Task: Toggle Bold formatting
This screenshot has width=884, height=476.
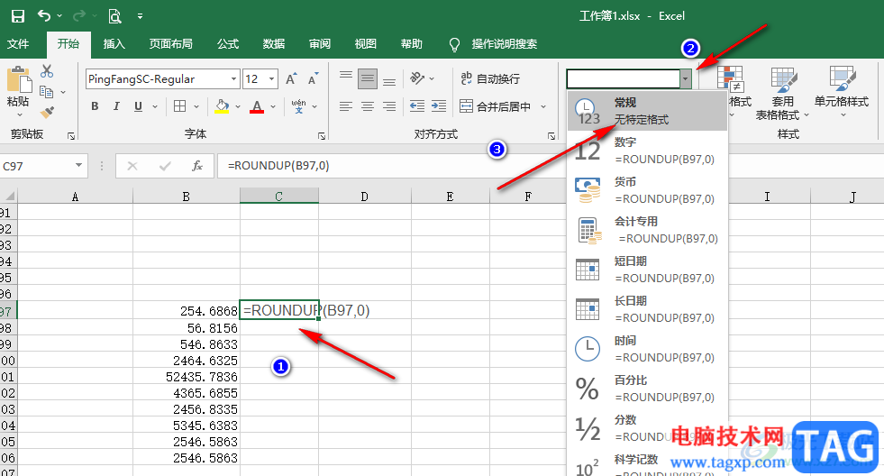Action: (95, 106)
